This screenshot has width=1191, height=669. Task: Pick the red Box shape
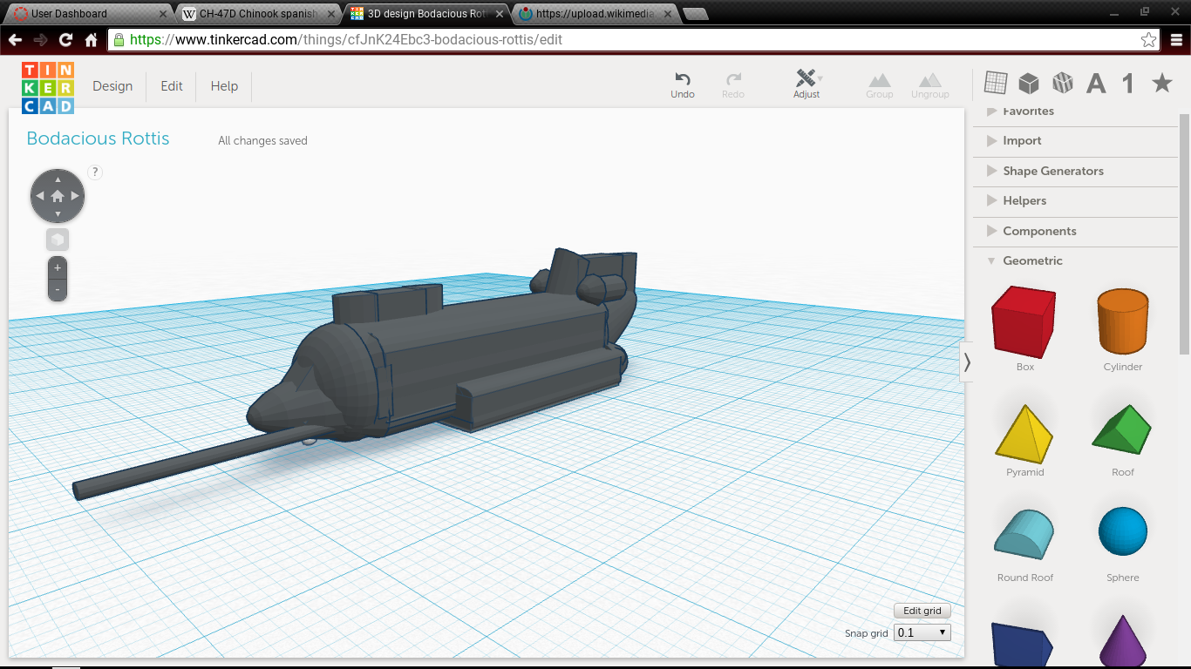(1024, 323)
